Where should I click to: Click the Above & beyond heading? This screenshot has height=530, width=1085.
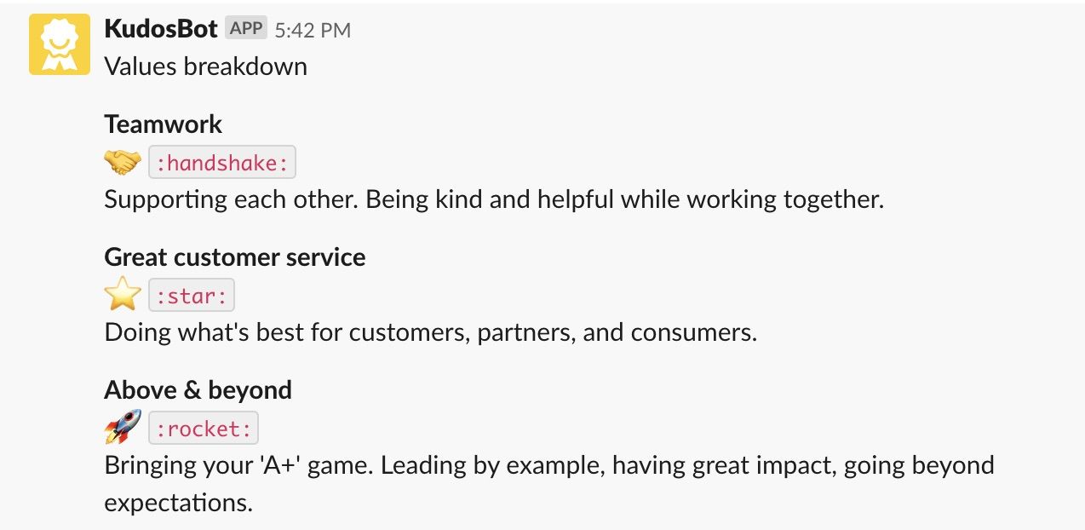coord(198,390)
